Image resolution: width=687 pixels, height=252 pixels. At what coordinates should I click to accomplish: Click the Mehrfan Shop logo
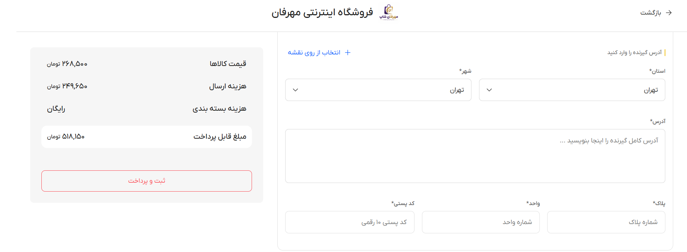pyautogui.click(x=389, y=12)
